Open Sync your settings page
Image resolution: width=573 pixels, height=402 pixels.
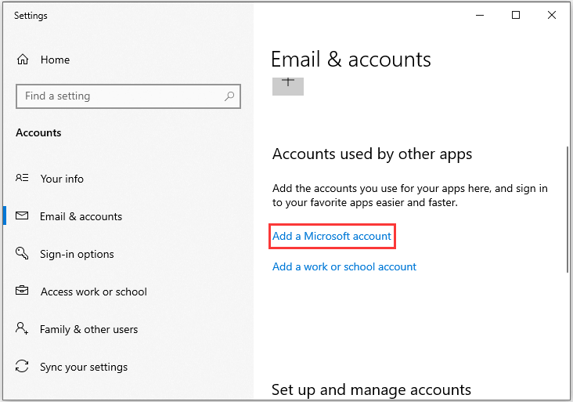click(x=84, y=368)
